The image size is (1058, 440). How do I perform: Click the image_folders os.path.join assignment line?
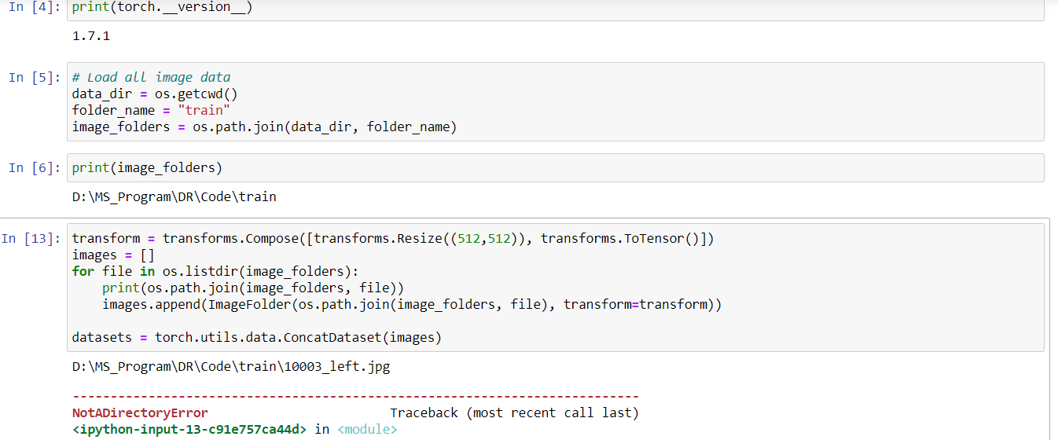pyautogui.click(x=263, y=126)
